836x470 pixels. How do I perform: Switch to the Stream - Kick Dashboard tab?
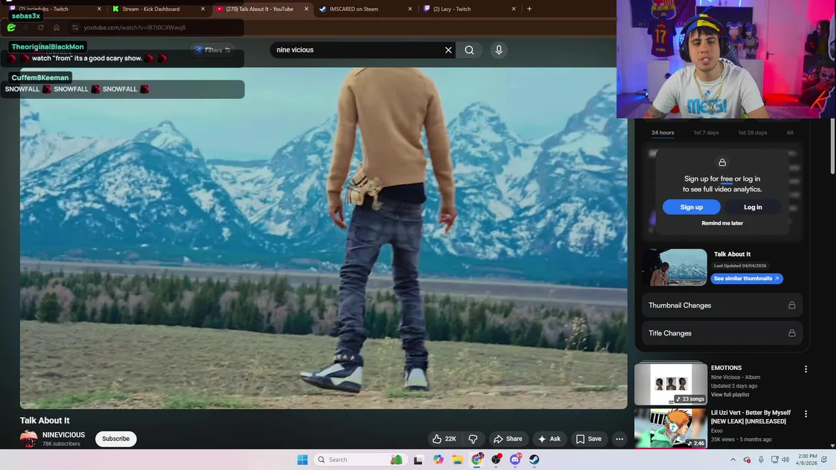click(157, 9)
